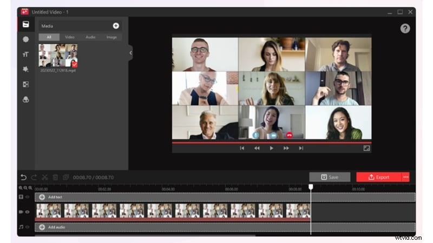Open the Transitions icon in the sidebar
Screen dimensions: 433x243
coord(25,84)
